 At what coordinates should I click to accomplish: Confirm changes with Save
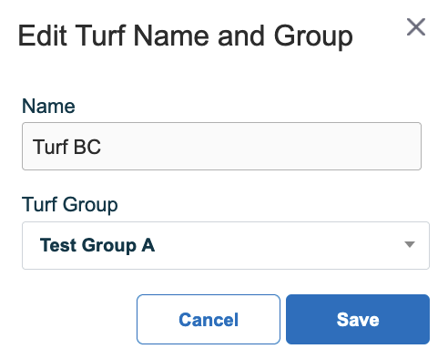click(358, 319)
